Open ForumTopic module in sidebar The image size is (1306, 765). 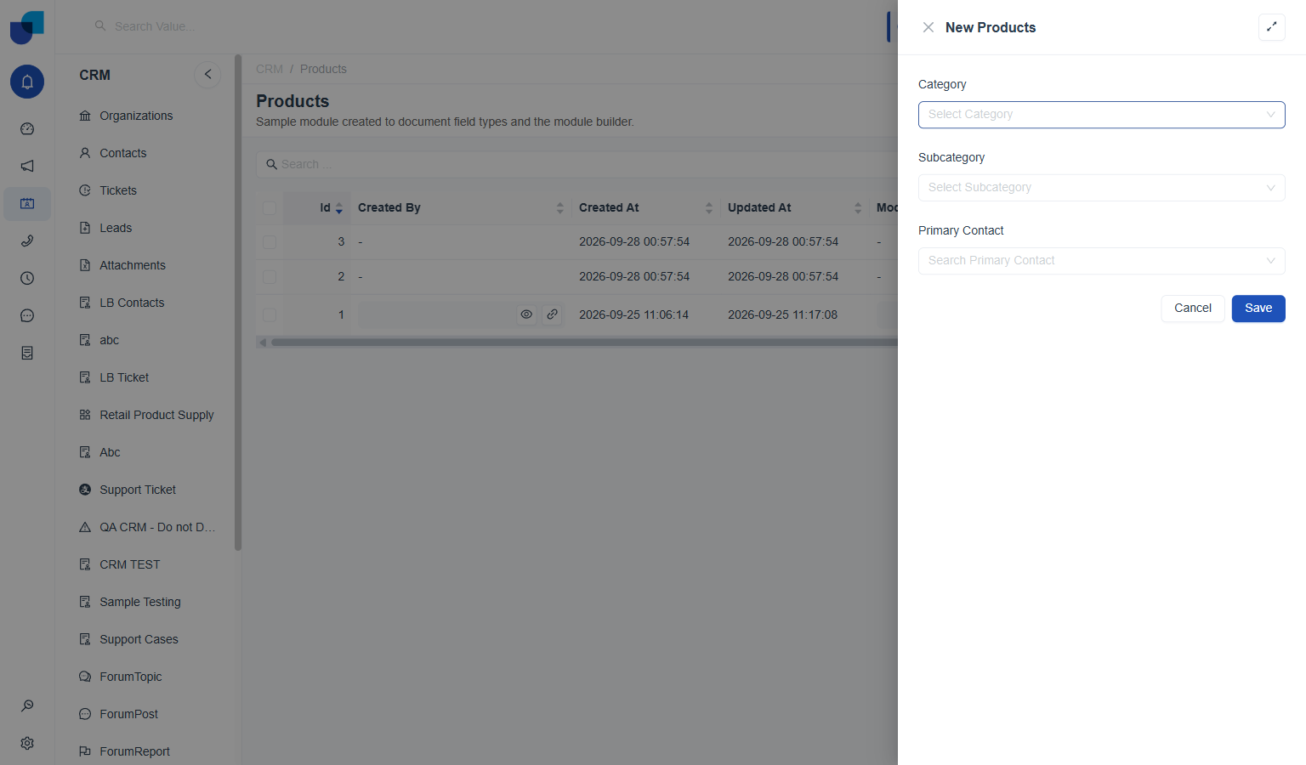[x=131, y=677]
